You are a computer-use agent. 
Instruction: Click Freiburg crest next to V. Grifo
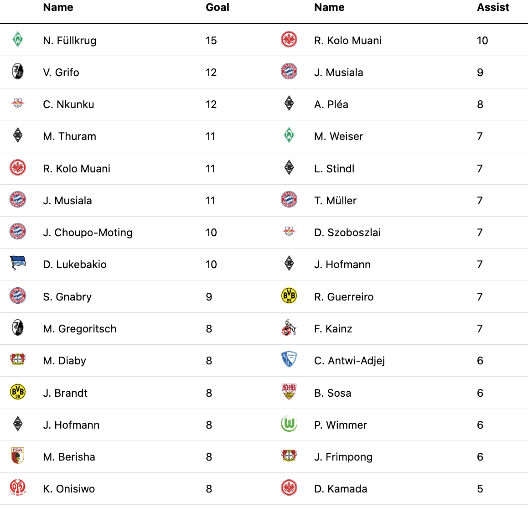(x=17, y=72)
